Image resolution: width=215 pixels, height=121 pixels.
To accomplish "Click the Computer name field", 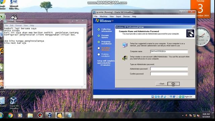I will click(169, 51).
